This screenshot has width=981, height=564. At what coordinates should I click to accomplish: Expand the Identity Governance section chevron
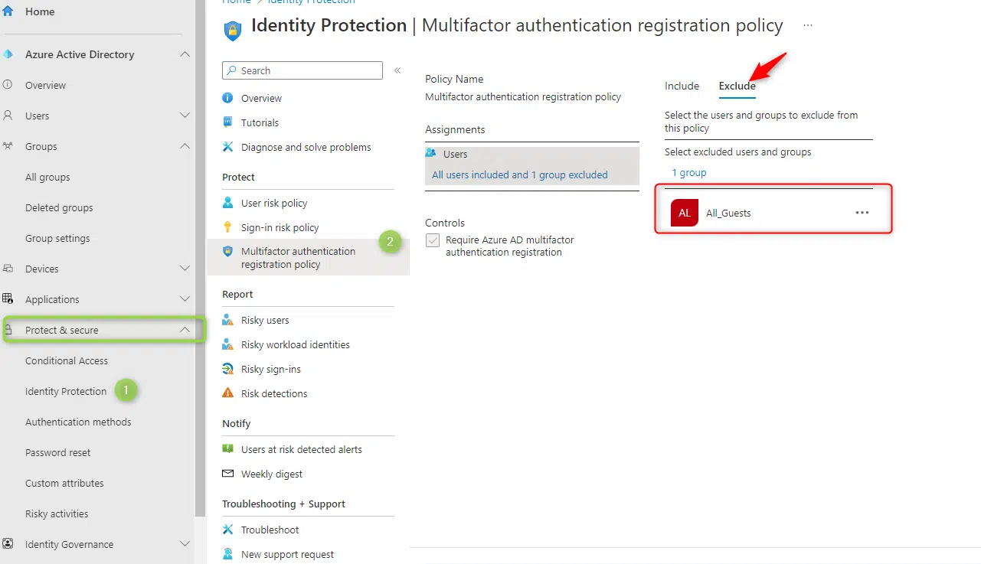tap(185, 544)
